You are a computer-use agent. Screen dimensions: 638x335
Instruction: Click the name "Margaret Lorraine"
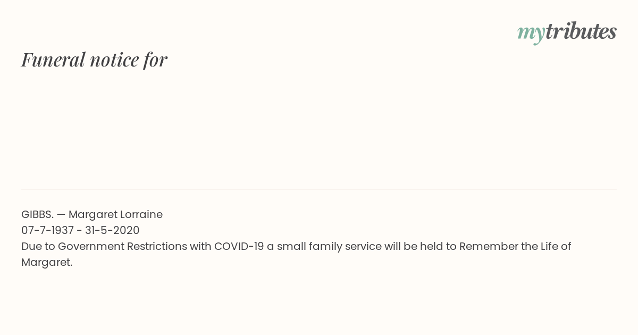click(x=115, y=214)
